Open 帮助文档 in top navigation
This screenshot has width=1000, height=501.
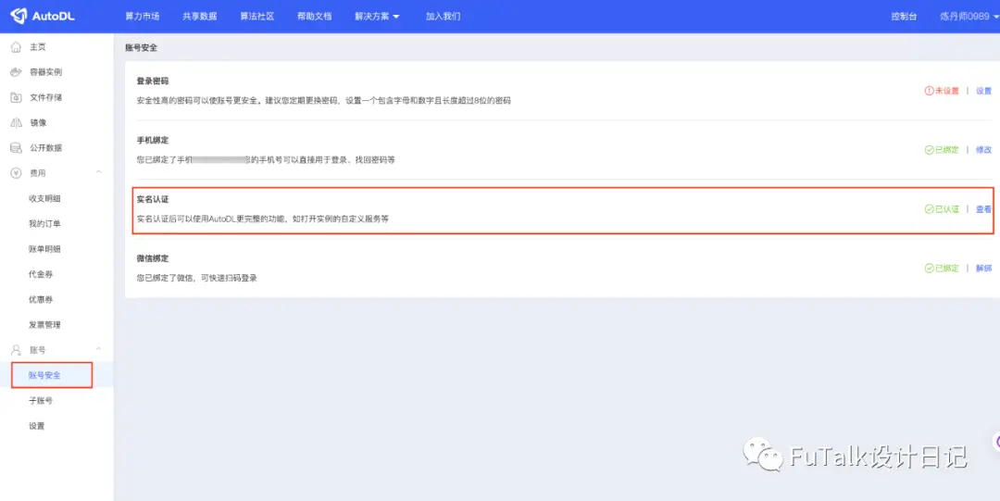pyautogui.click(x=315, y=17)
